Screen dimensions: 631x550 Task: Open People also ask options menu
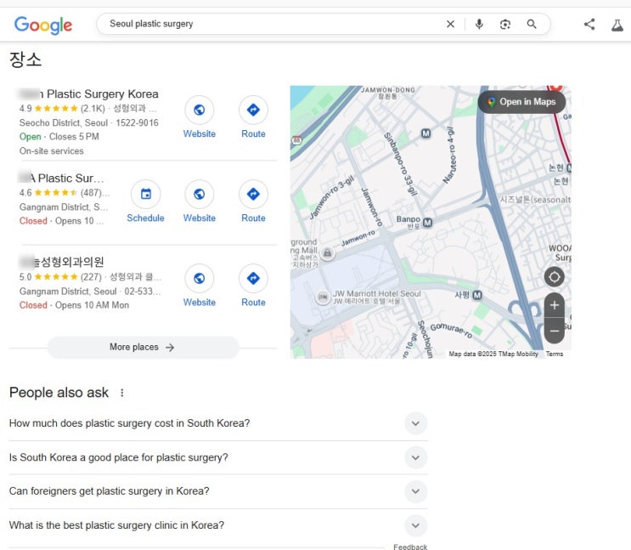click(x=122, y=393)
